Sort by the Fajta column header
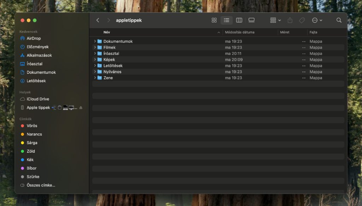The image size is (362, 206). pos(313,32)
